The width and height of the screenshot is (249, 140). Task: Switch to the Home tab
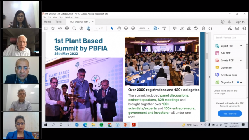point(48,22)
